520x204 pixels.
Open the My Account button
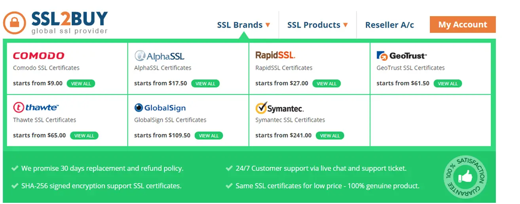coord(463,24)
